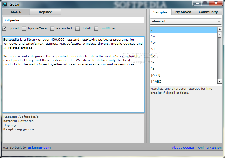Open the Samples tab
Image resolution: width=225 pixels, height=158 pixels.
[160, 12]
